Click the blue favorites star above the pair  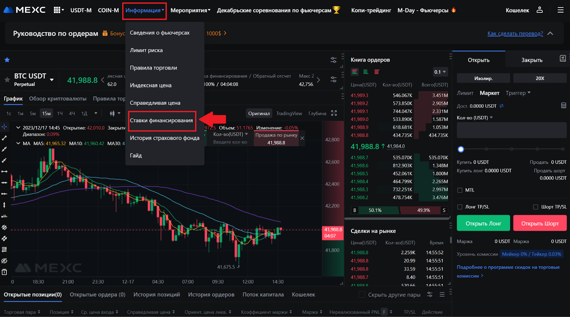(x=7, y=60)
